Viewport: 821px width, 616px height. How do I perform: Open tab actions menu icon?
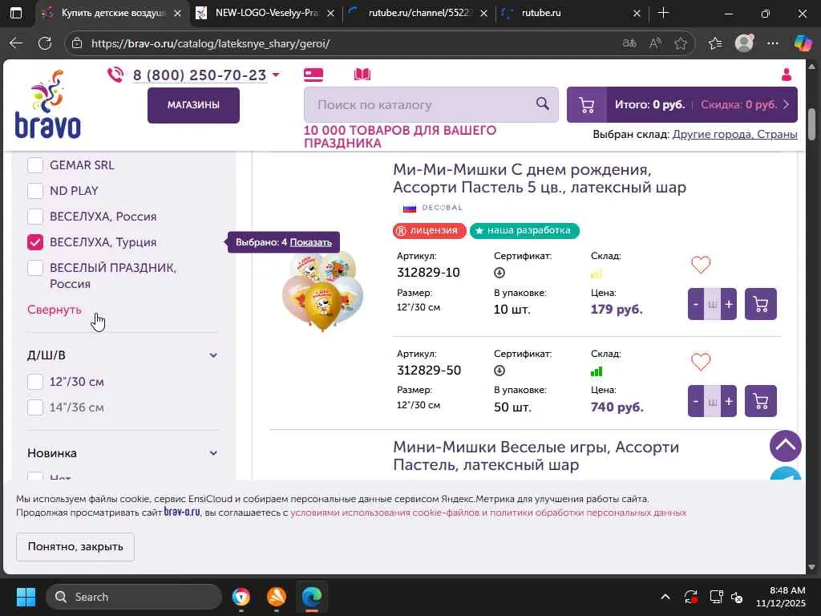[16, 13]
